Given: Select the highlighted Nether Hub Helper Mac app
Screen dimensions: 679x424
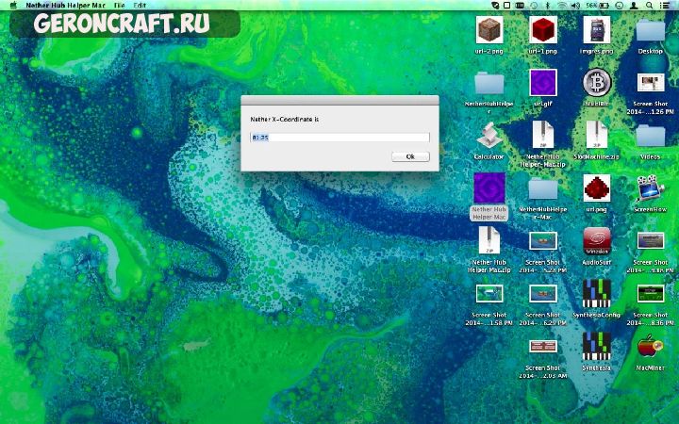Looking at the screenshot, I should (489, 188).
